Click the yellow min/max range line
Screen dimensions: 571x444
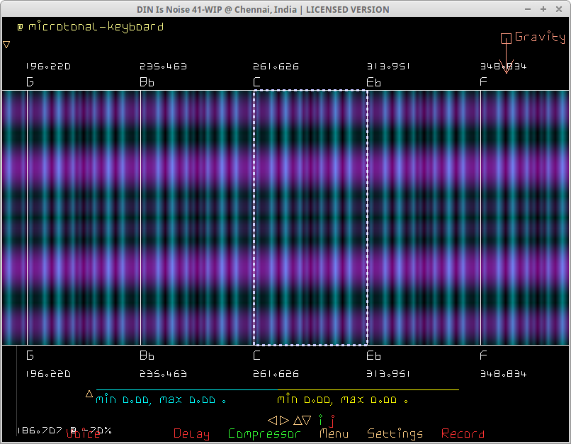368,389
